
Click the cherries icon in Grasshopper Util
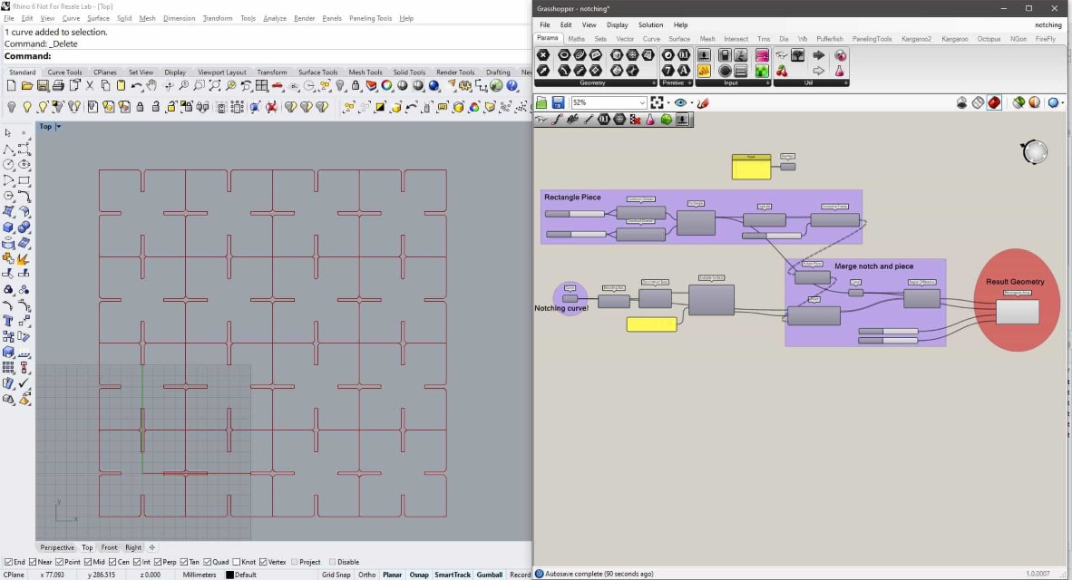point(782,71)
